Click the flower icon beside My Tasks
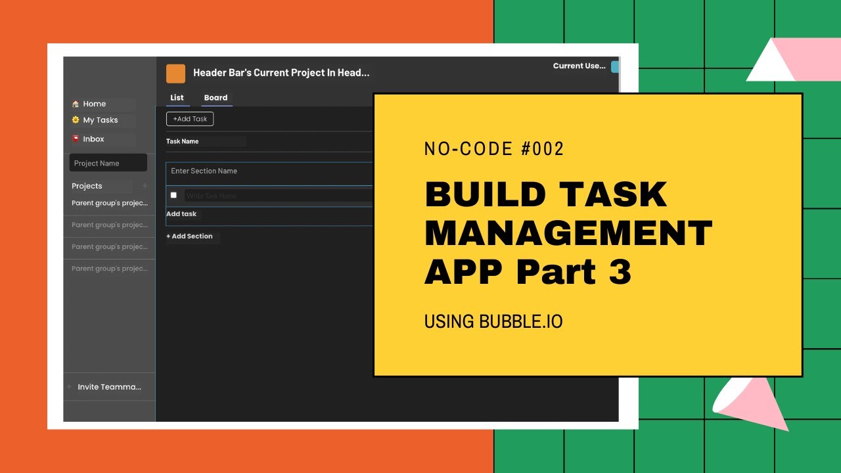Viewport: 841px width, 473px height. [76, 120]
